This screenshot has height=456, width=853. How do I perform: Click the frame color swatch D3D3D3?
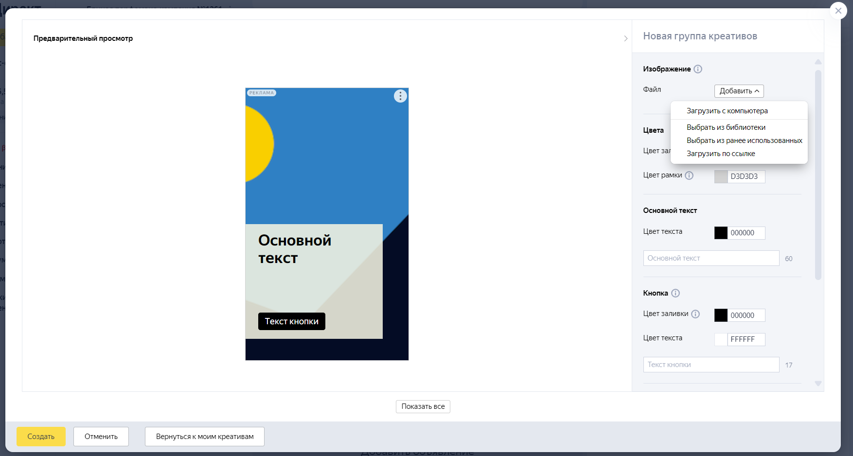click(721, 176)
